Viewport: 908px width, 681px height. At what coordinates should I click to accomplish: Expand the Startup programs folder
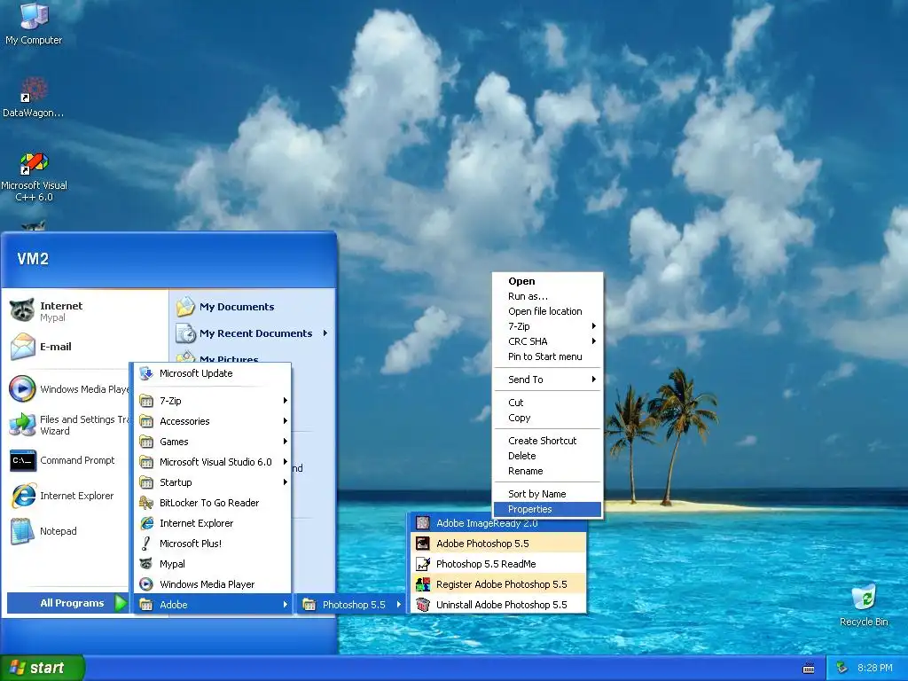pos(213,482)
